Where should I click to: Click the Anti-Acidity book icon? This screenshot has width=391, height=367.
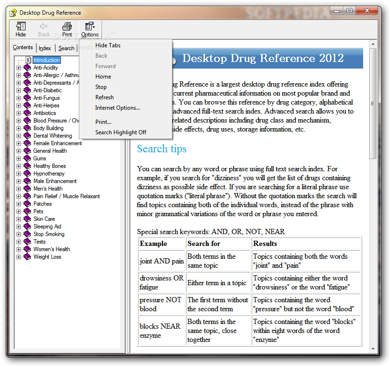27,68
